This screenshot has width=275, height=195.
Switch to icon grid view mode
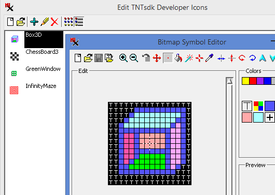68,22
